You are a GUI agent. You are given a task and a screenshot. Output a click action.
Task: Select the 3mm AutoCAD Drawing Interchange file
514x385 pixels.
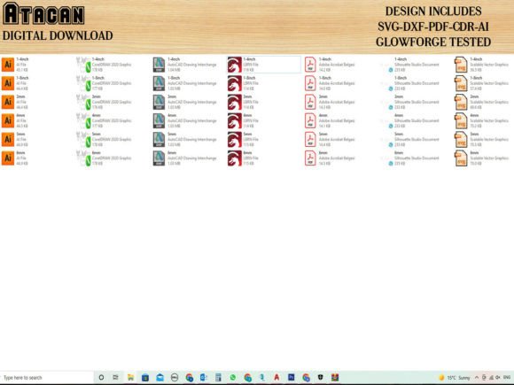point(185,102)
